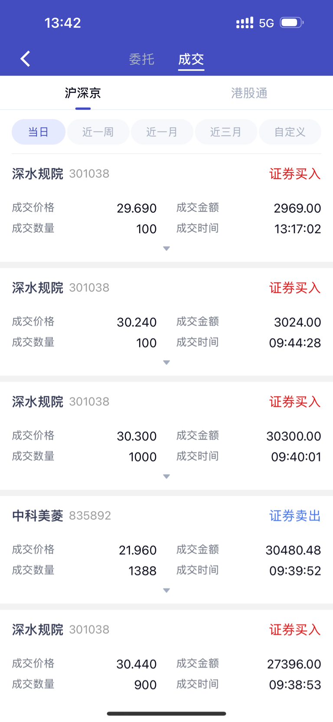Select the 沪深京 market tab
Screen dimensions: 333x722
(83, 93)
